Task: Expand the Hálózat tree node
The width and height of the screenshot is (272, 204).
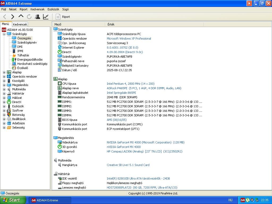Action: [x=4, y=98]
